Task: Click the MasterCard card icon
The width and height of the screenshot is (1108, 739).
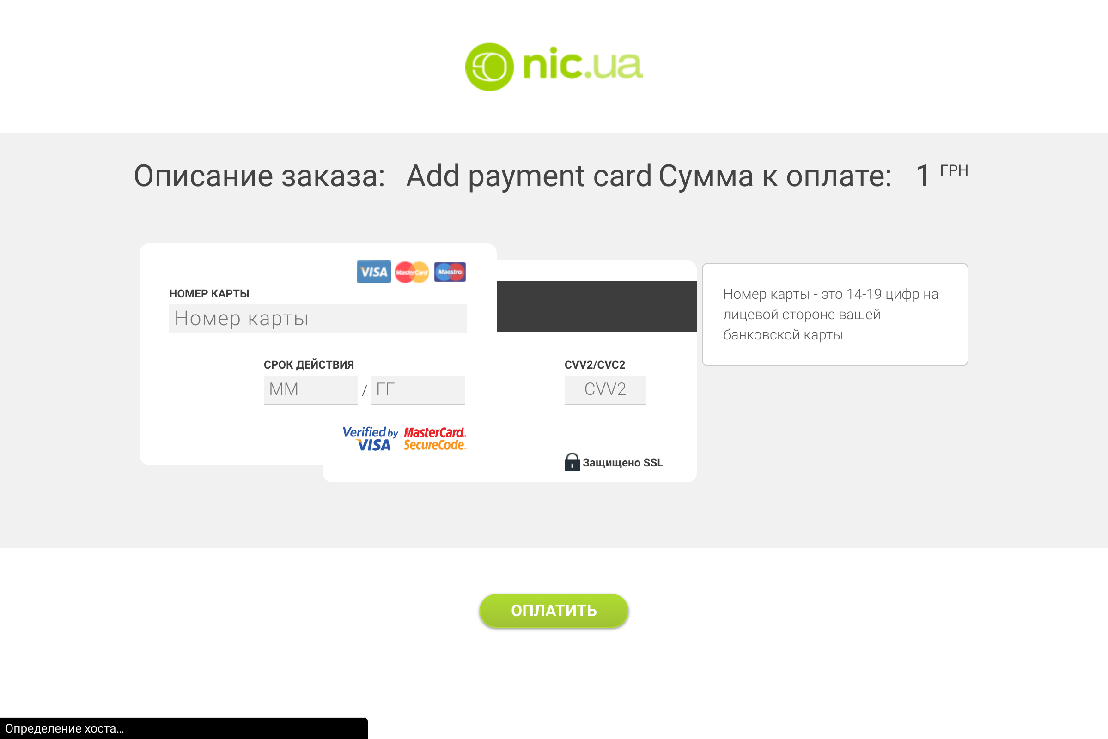Action: pos(412,272)
